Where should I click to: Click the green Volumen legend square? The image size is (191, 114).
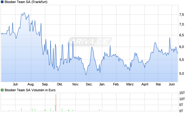2,90
